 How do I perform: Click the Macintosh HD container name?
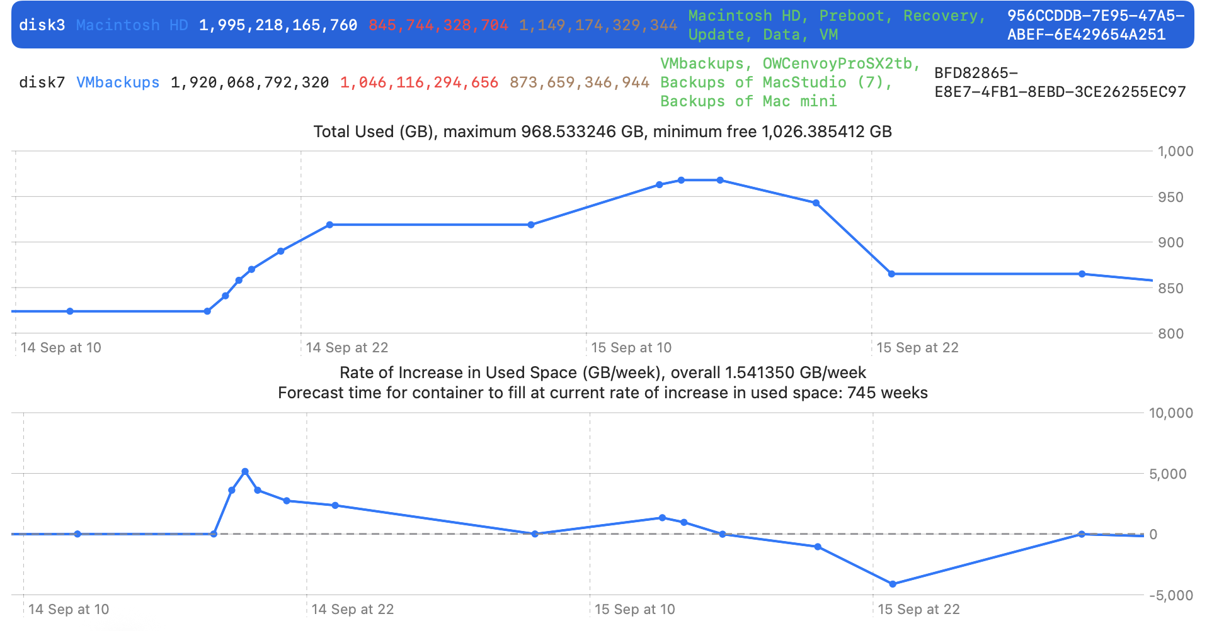132,25
